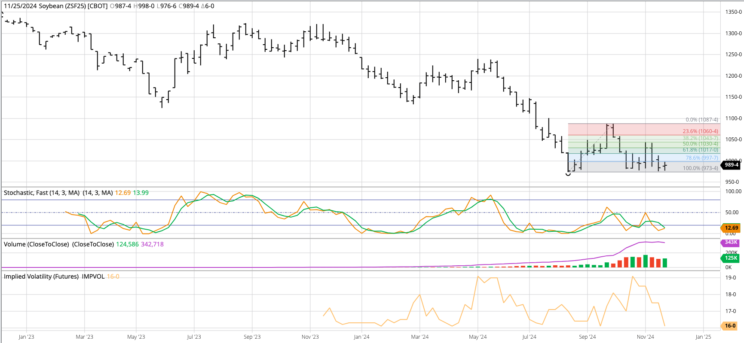Click the orange stochastic value tag 12.69
The image size is (744, 343).
[x=731, y=228]
